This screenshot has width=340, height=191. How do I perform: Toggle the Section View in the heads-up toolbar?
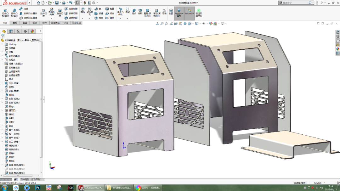175,23
